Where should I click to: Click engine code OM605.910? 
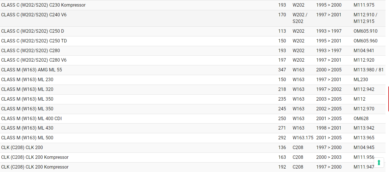365,31
